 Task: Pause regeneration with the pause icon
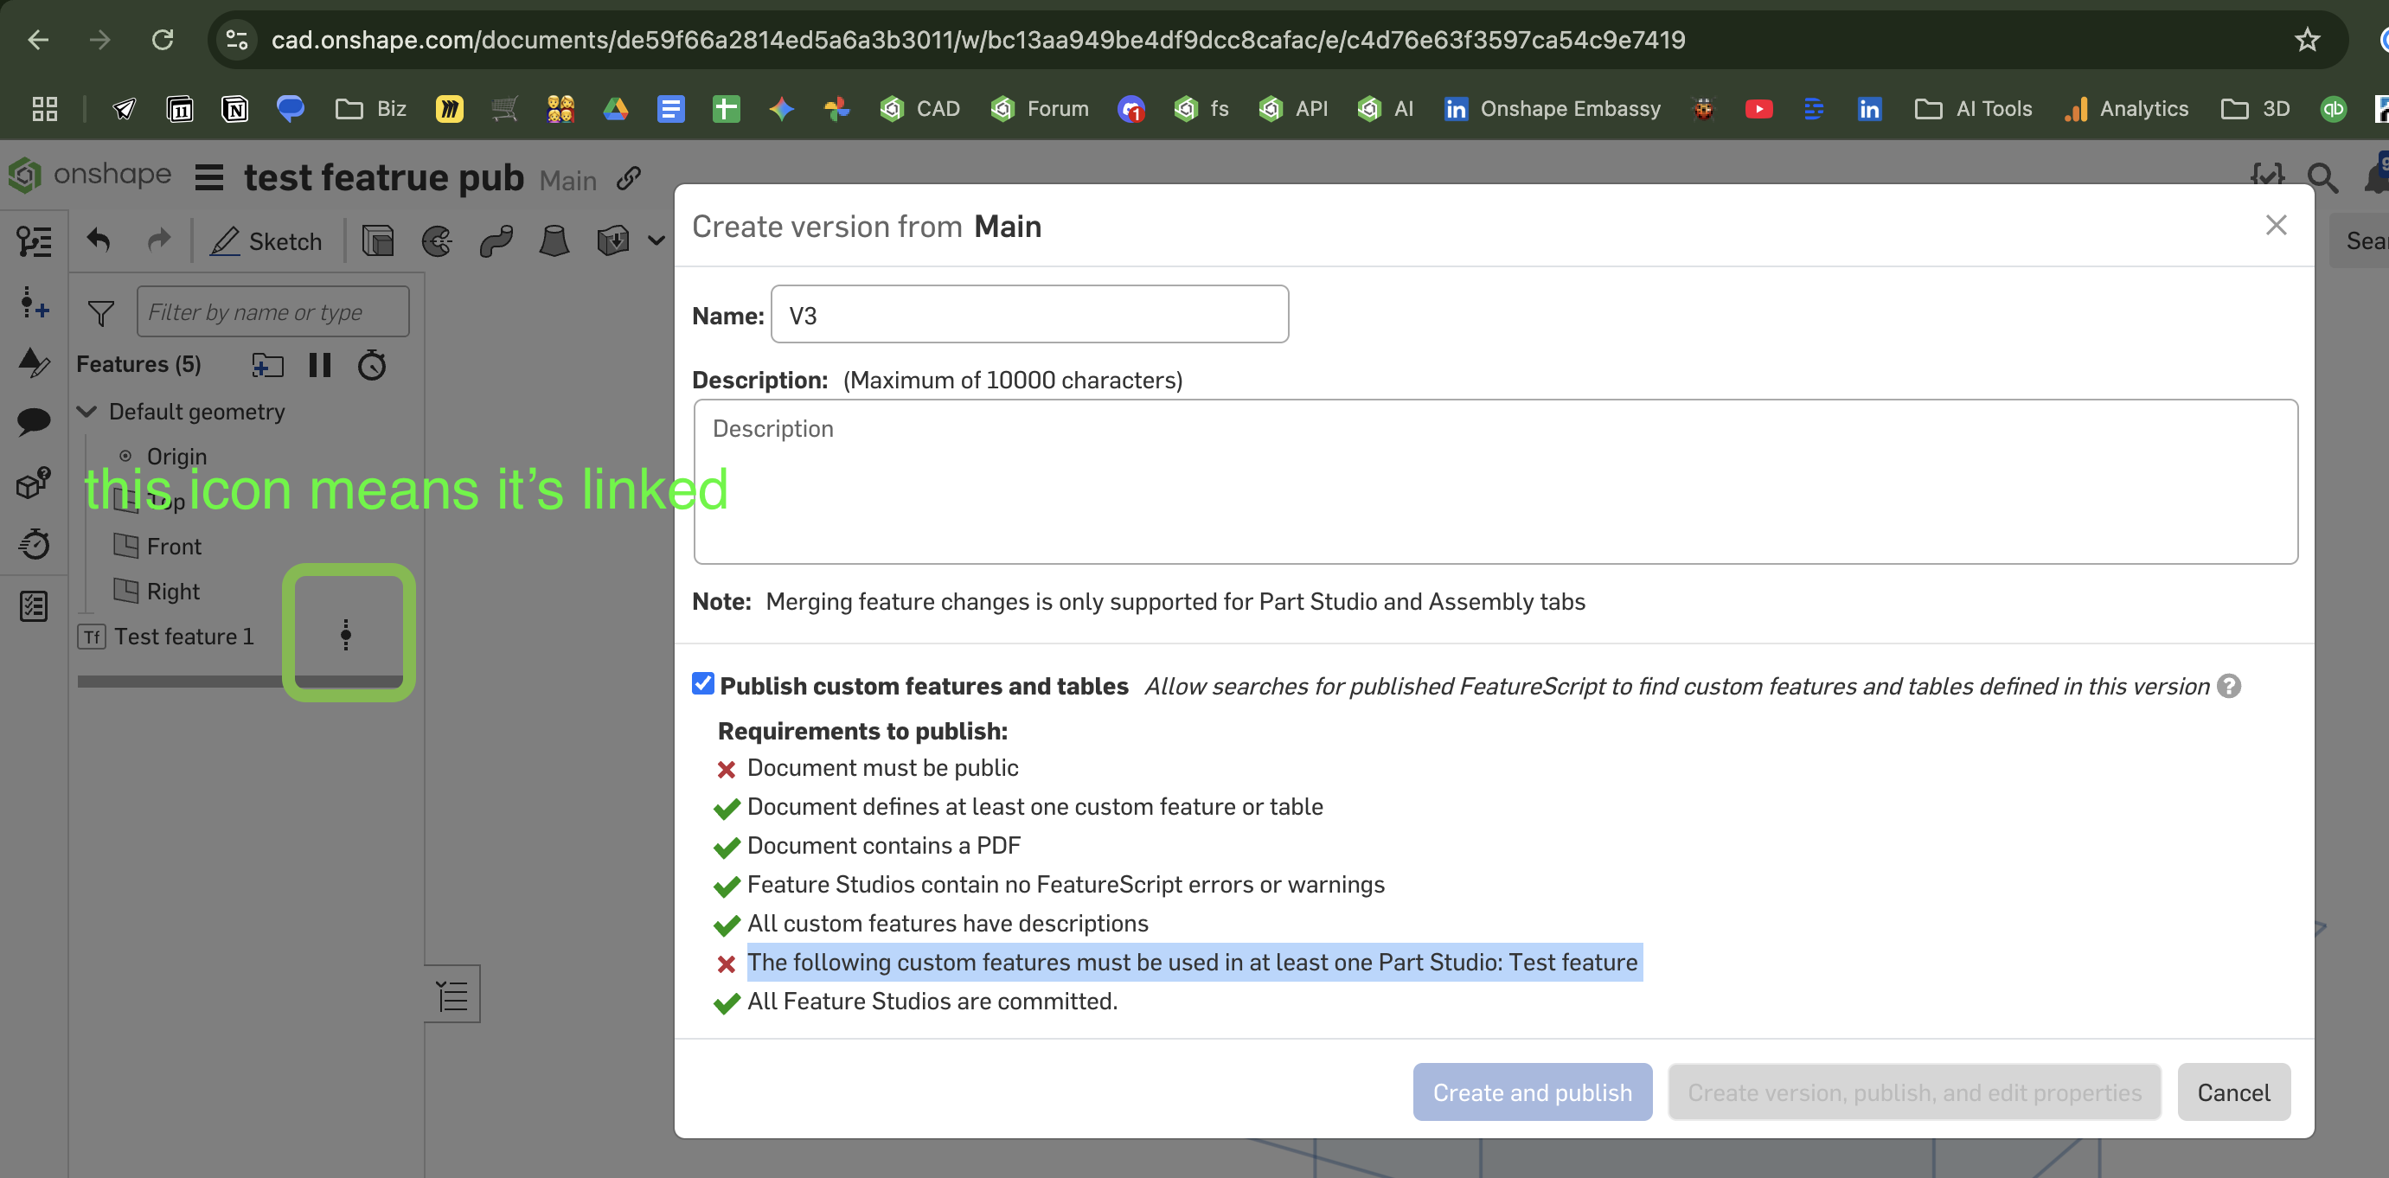pos(320,364)
